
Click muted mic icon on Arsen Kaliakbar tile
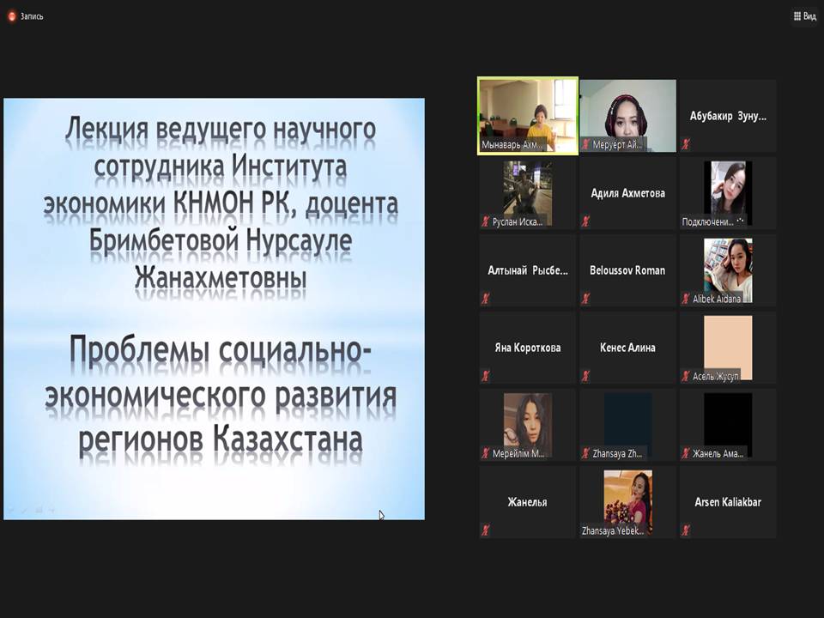coord(686,530)
